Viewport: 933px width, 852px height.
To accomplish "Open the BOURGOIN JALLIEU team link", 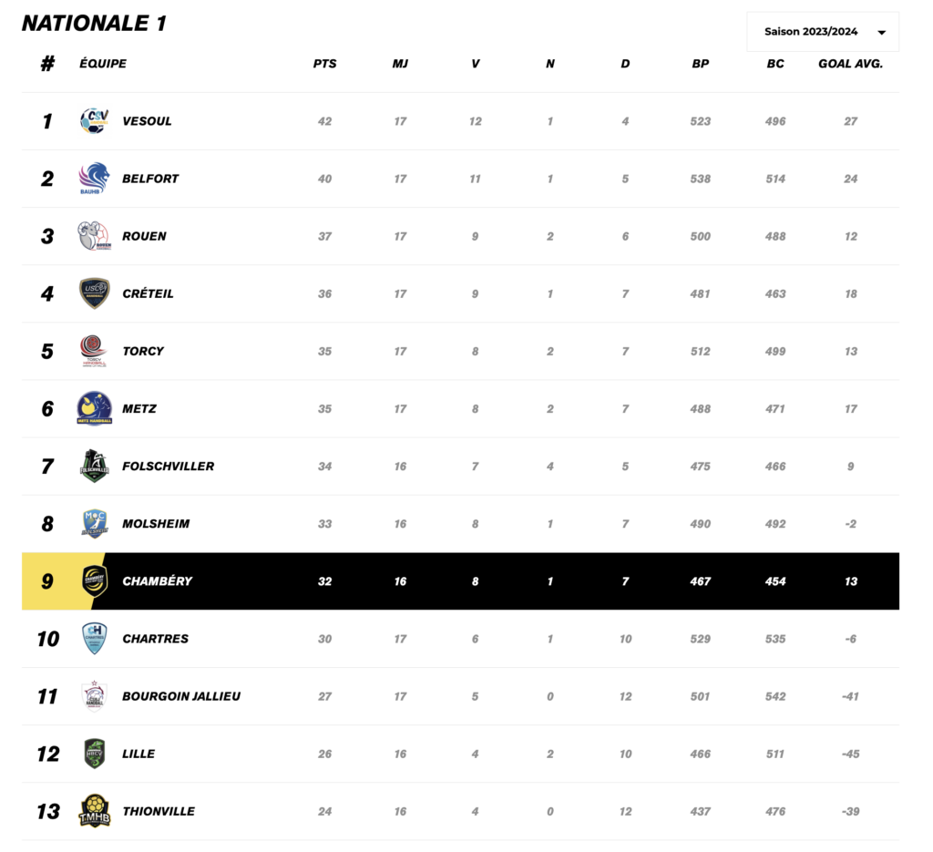I will tap(181, 696).
